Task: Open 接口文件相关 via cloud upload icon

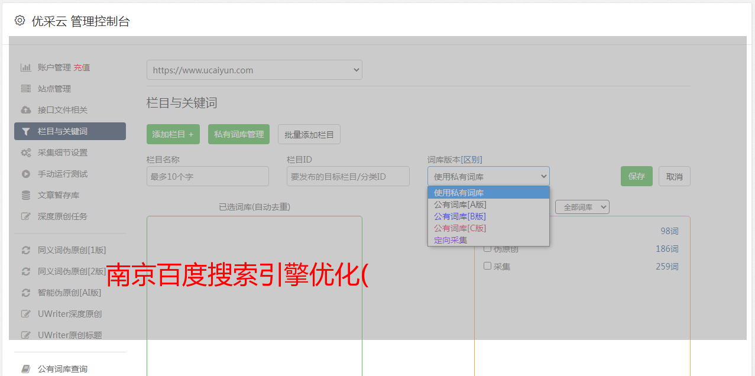Action: 26,110
